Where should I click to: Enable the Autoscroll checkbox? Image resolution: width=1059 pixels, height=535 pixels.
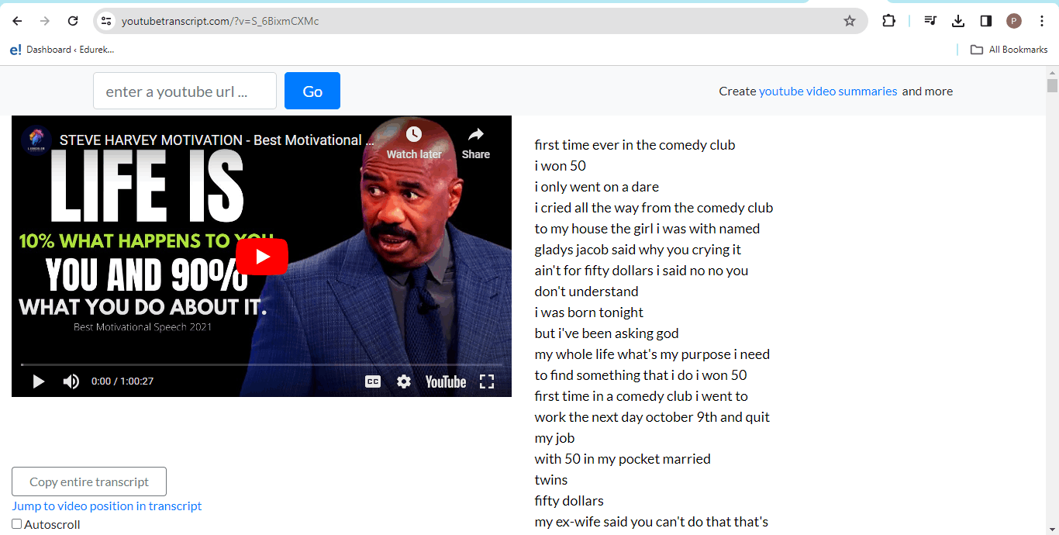coord(17,524)
